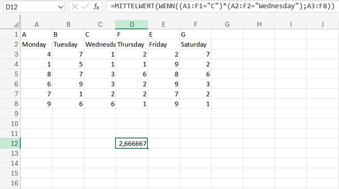
Task: Click the Name Box showing D12
Action: point(34,7)
